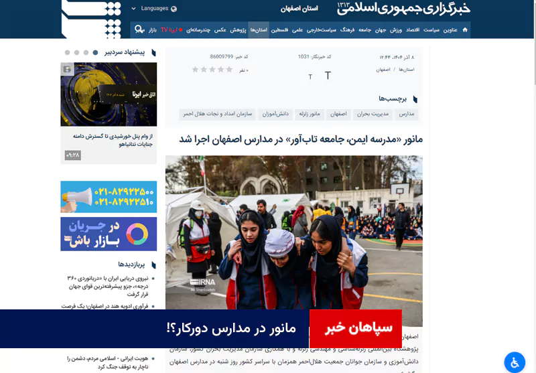Viewport: 536px width, 373px height.
Task: Open the accessibility wheelchair button
Action: (x=515, y=362)
